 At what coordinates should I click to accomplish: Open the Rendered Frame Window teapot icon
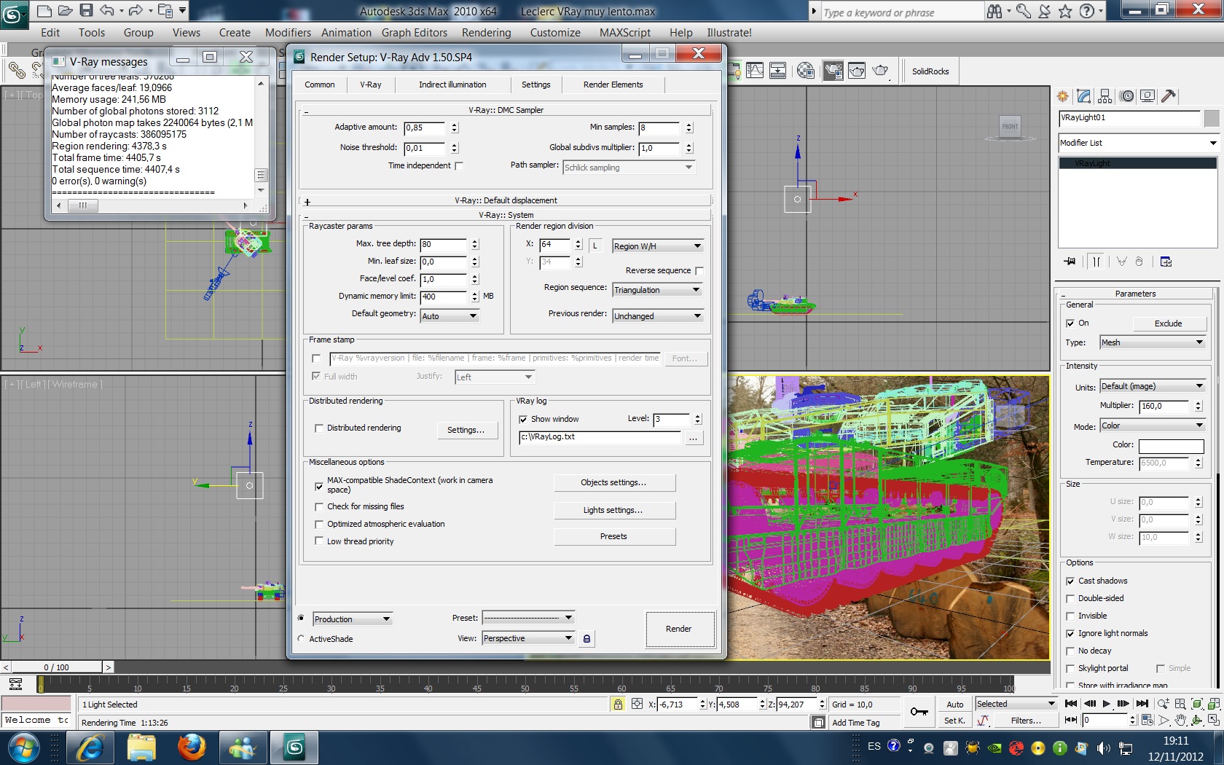point(857,71)
